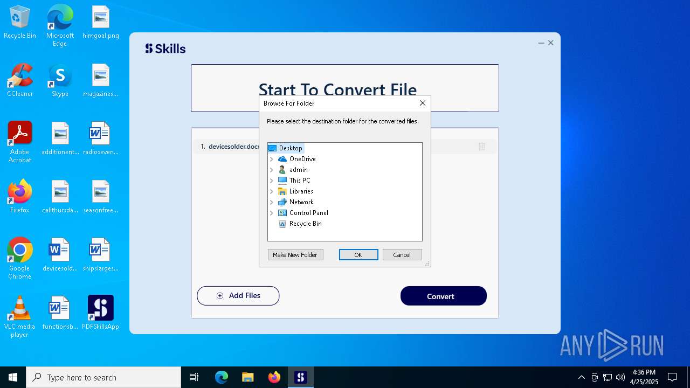690x388 pixels.
Task: Open the Recycle Bin desktop icon
Action: (20, 23)
